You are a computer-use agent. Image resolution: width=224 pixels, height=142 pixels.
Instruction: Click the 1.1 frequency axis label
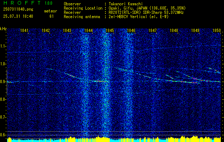pos(3,46)
